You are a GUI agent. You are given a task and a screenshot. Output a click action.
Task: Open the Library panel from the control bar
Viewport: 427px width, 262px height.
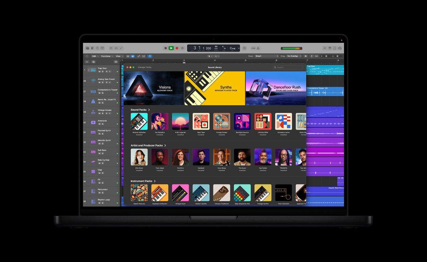pos(87,48)
